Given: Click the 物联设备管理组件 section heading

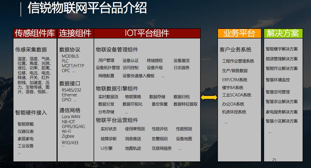Looking at the screenshot, I should pos(117,50).
